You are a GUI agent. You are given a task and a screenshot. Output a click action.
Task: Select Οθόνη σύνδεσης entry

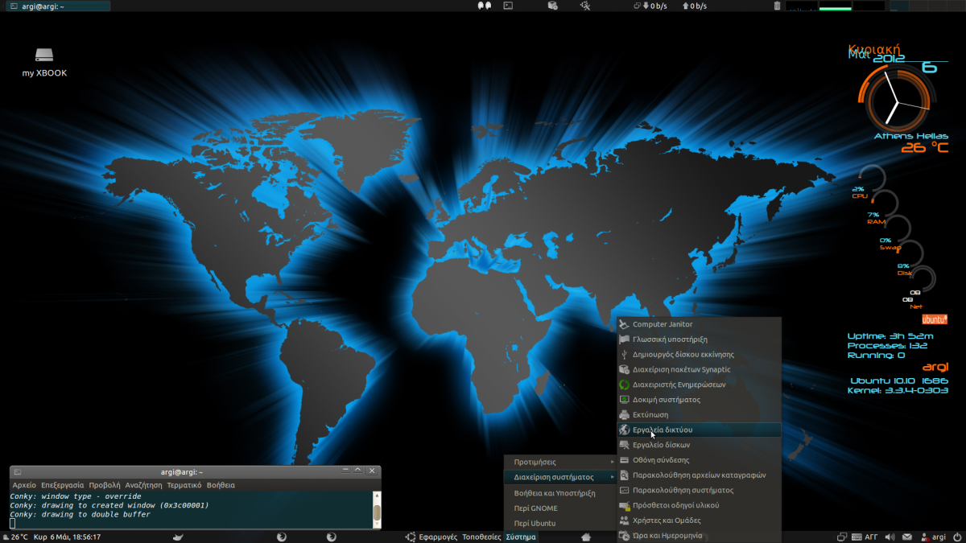pos(699,460)
